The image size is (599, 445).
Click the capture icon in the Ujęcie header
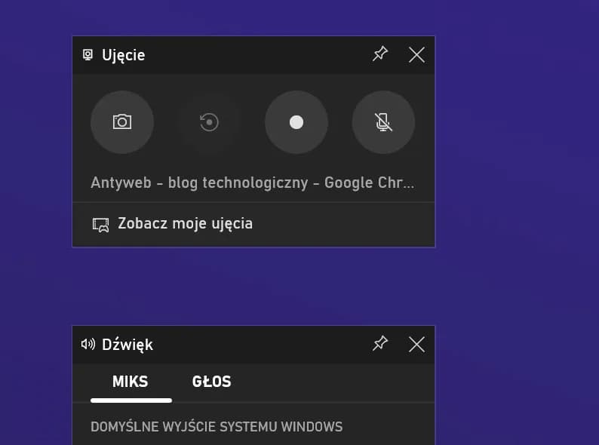pos(88,55)
